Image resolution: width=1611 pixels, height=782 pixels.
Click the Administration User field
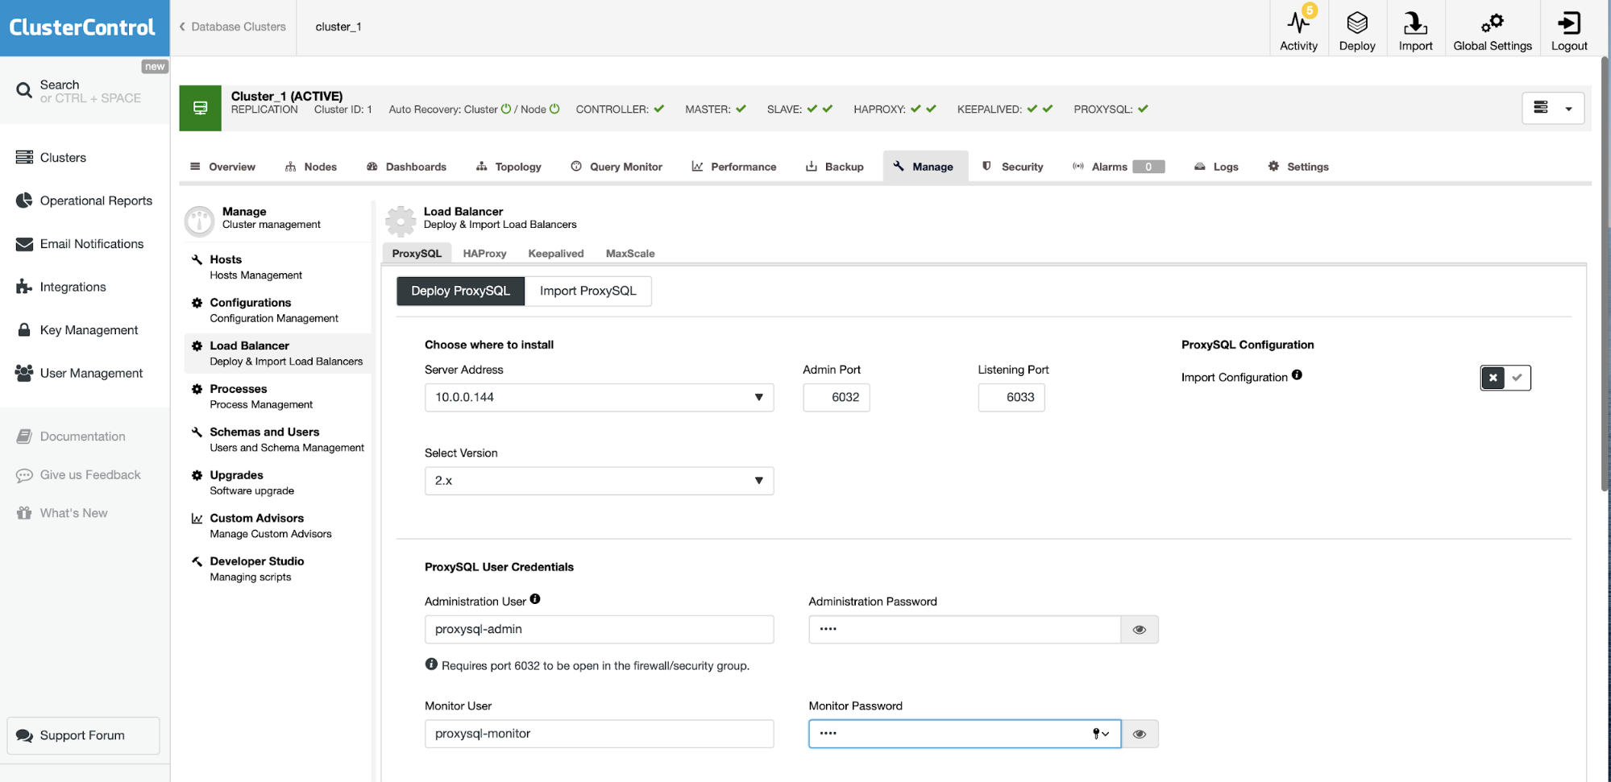[599, 630]
